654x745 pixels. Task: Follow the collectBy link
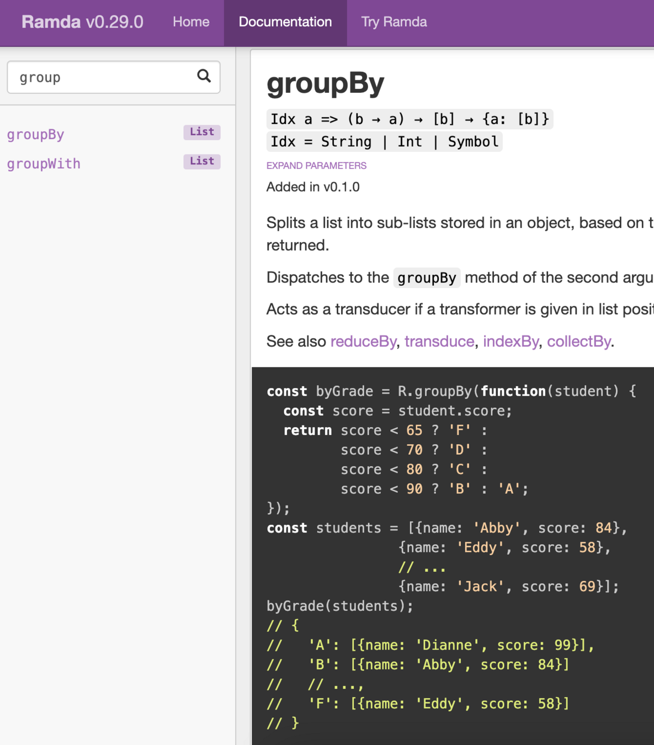pyautogui.click(x=579, y=342)
